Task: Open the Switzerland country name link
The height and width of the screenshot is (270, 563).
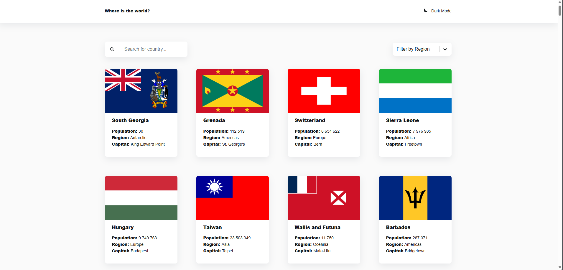Action: coord(310,120)
